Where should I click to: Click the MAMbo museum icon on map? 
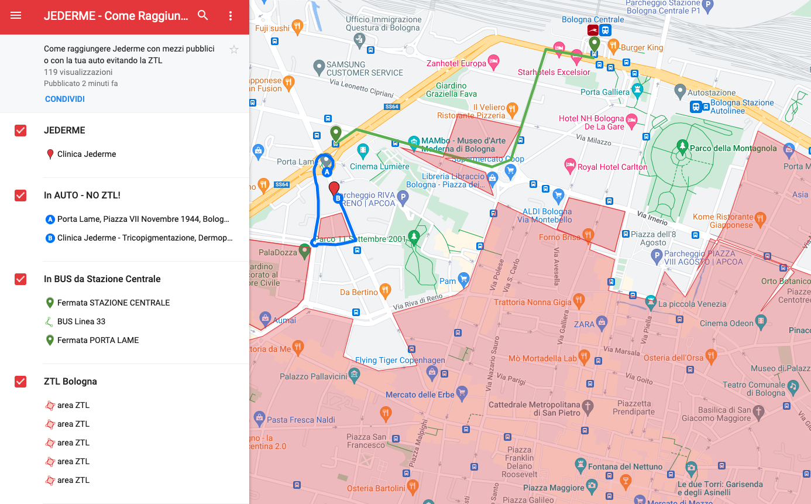click(414, 141)
